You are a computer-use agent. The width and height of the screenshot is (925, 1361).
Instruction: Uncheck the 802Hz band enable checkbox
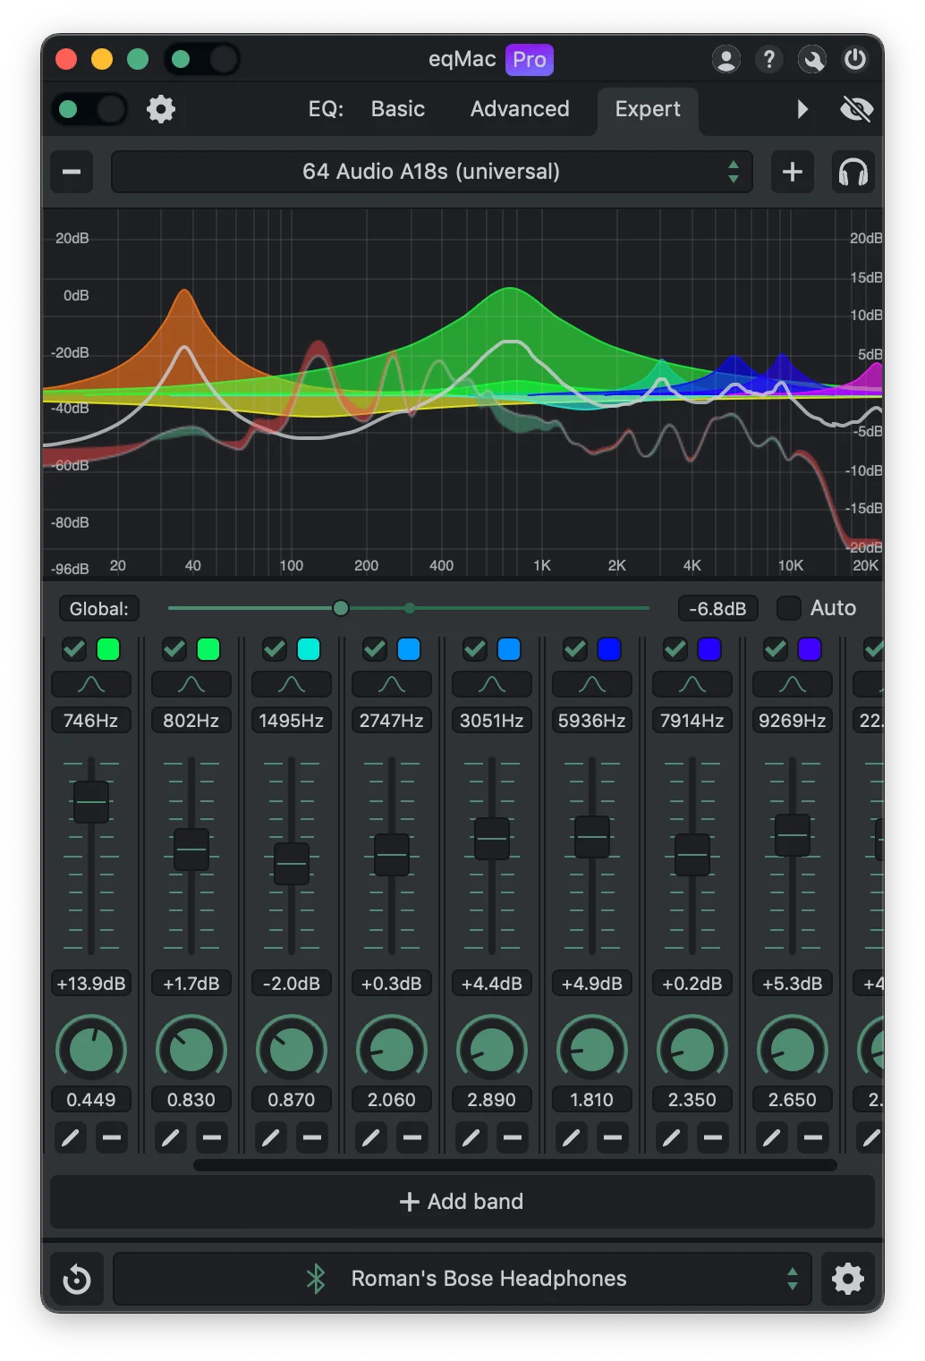coord(174,649)
